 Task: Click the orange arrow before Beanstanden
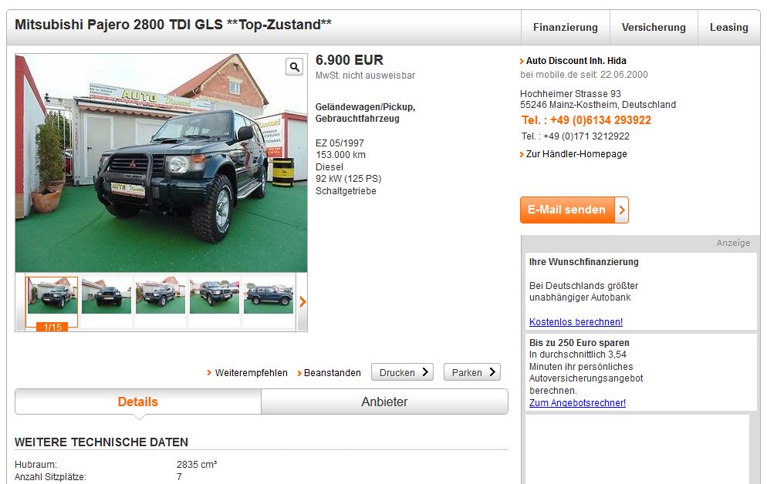[x=299, y=373]
